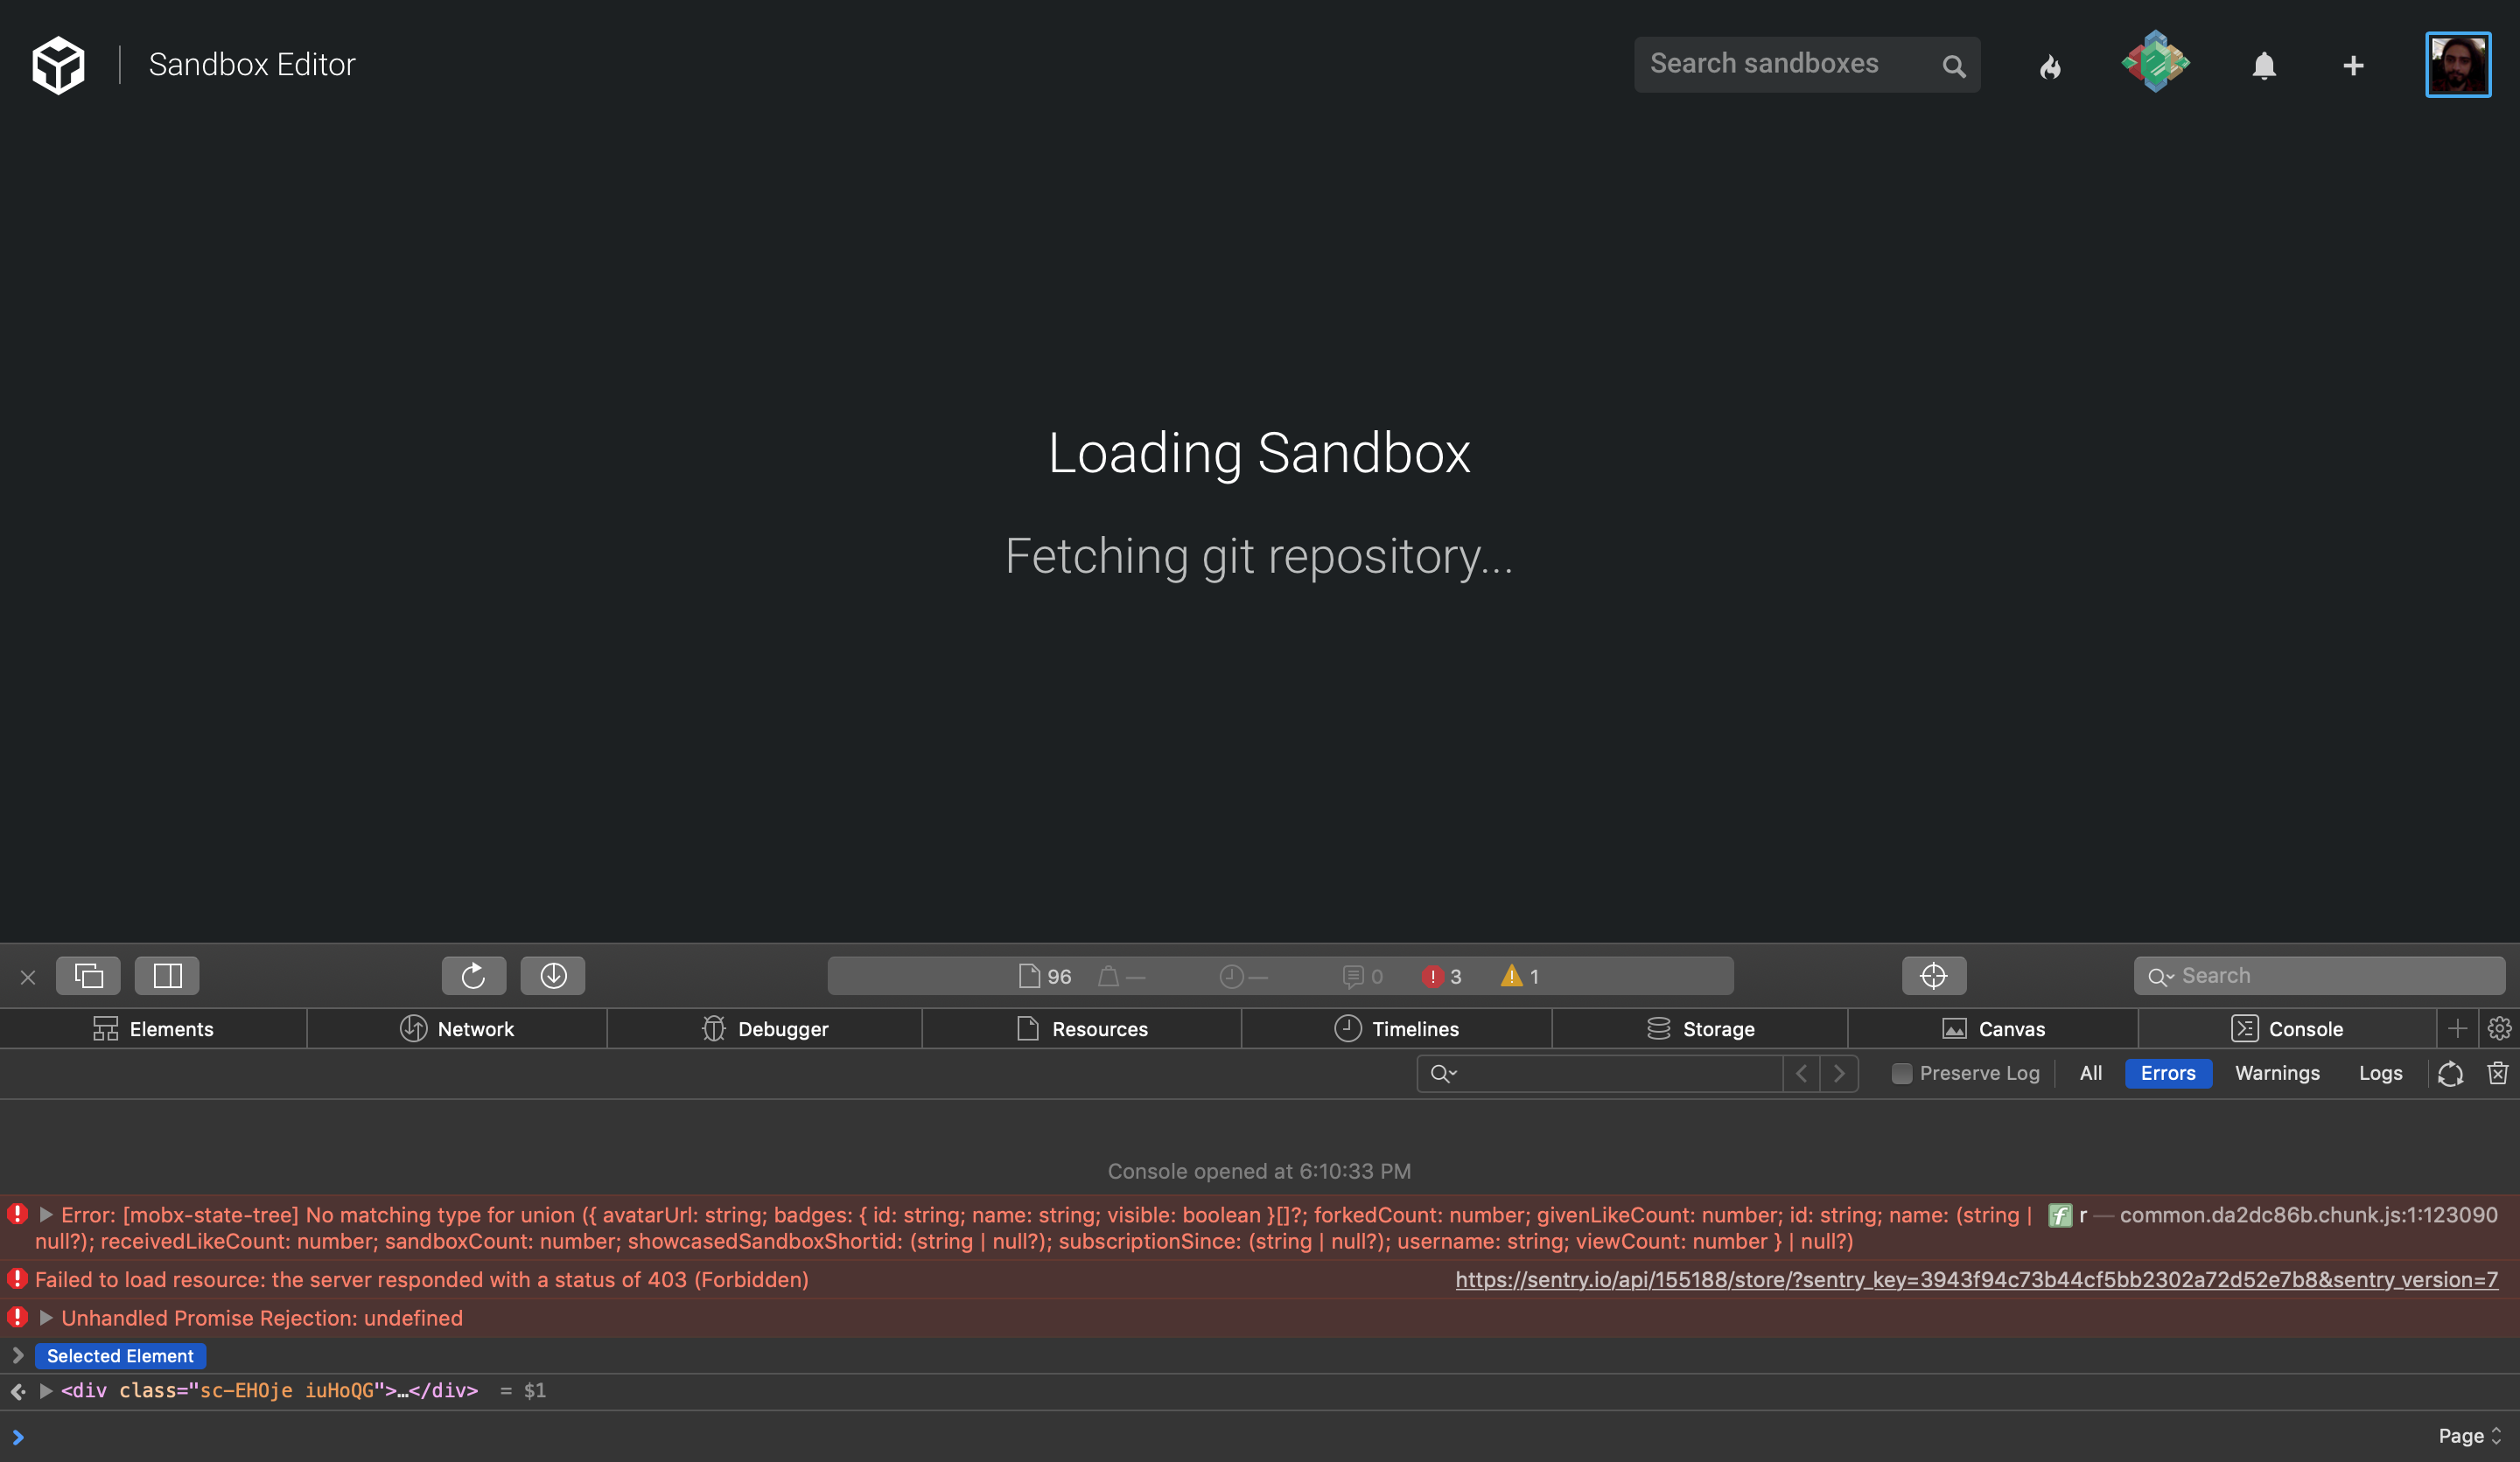Screen dimensions: 2520x1462
Task: Focus the inspector Search field
Action: click(x=2319, y=975)
